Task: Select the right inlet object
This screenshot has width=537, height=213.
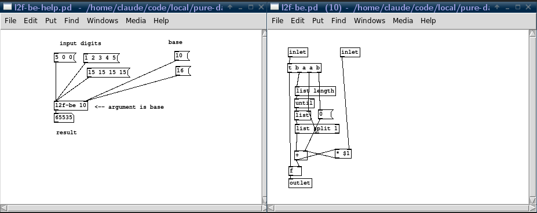Action: coord(350,52)
